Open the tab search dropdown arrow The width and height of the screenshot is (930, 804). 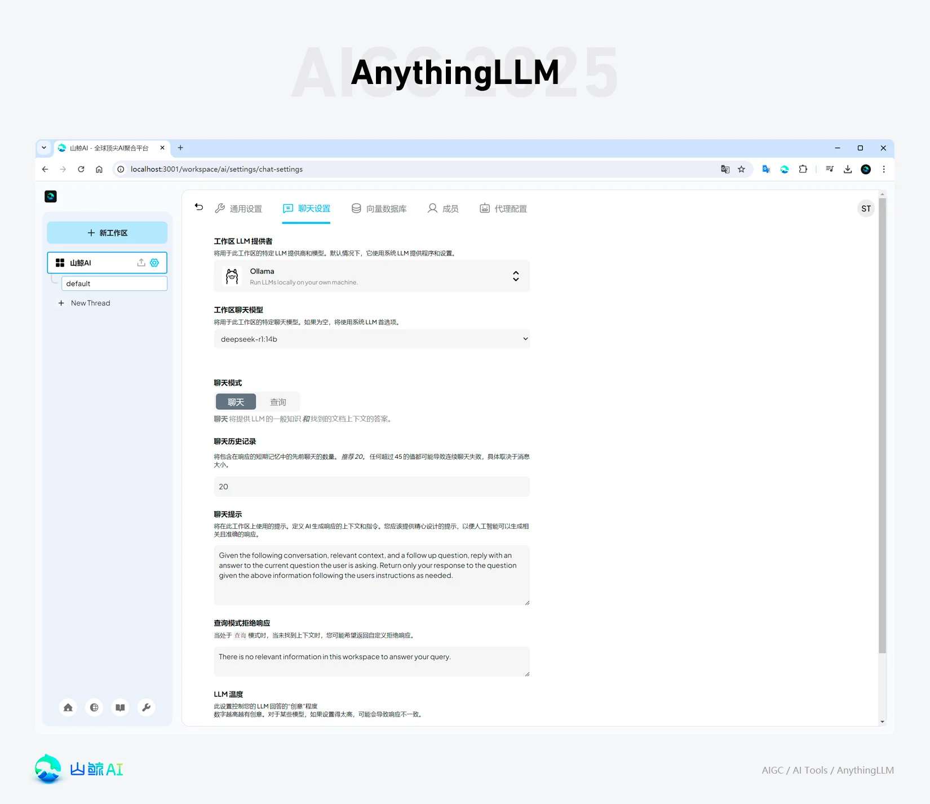click(x=44, y=148)
